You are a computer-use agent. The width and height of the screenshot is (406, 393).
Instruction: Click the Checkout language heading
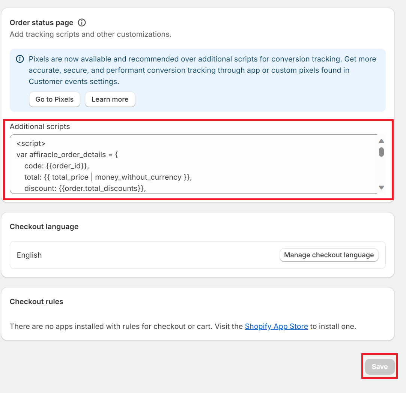point(44,226)
